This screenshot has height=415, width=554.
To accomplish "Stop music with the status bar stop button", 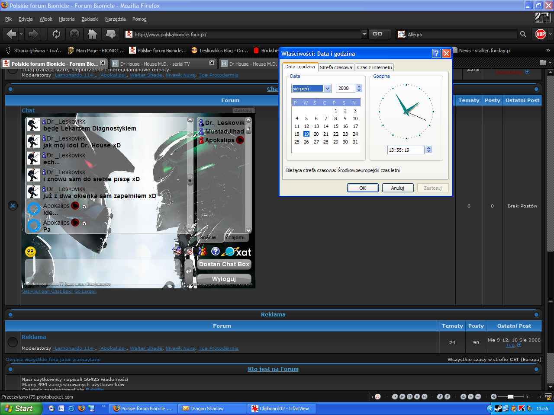I will click(417, 396).
